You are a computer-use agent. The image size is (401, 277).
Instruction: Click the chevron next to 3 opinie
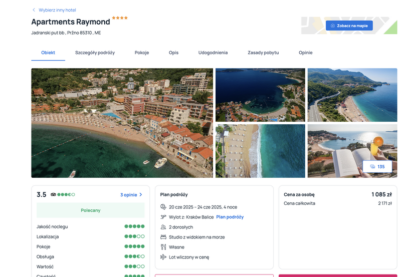pos(141,195)
